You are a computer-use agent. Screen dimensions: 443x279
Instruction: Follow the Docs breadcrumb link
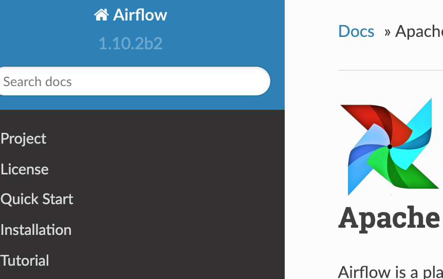coord(356,31)
